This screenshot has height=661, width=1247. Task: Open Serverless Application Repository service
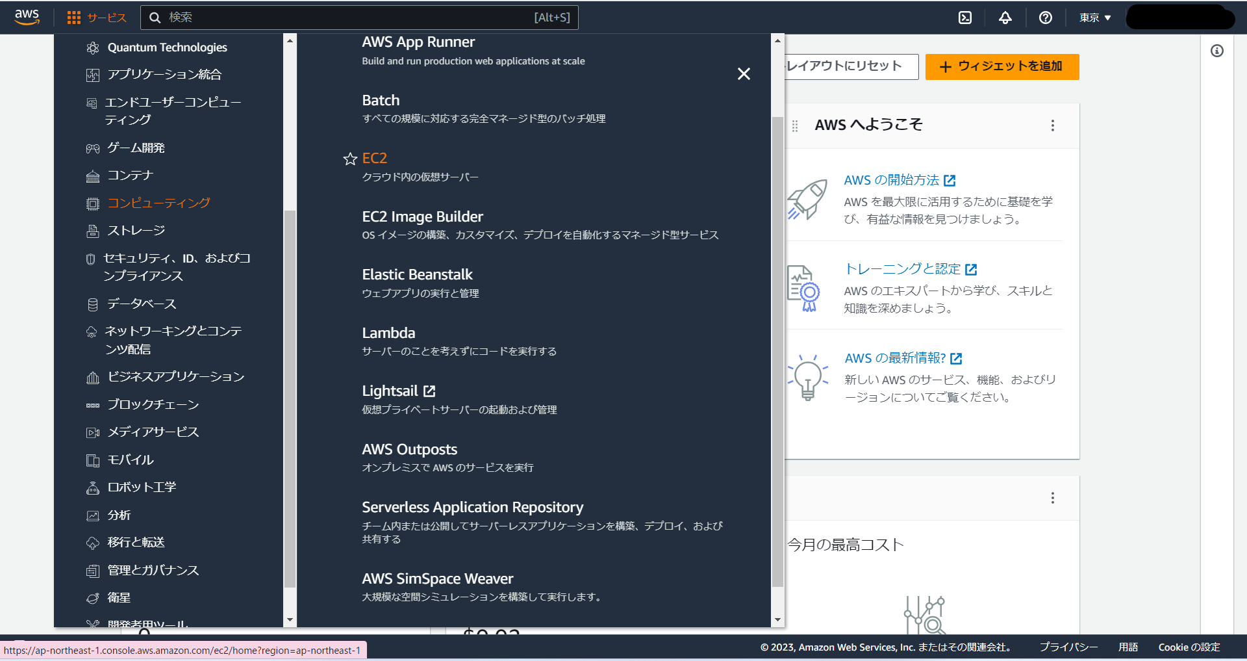point(472,508)
